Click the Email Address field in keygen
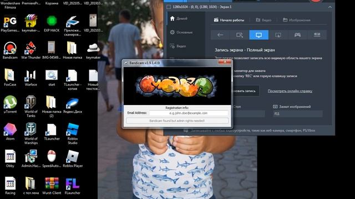 tap(189, 113)
